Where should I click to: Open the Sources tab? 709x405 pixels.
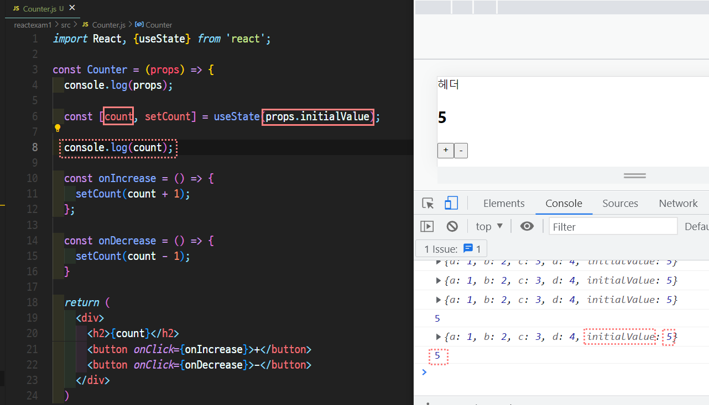(620, 203)
